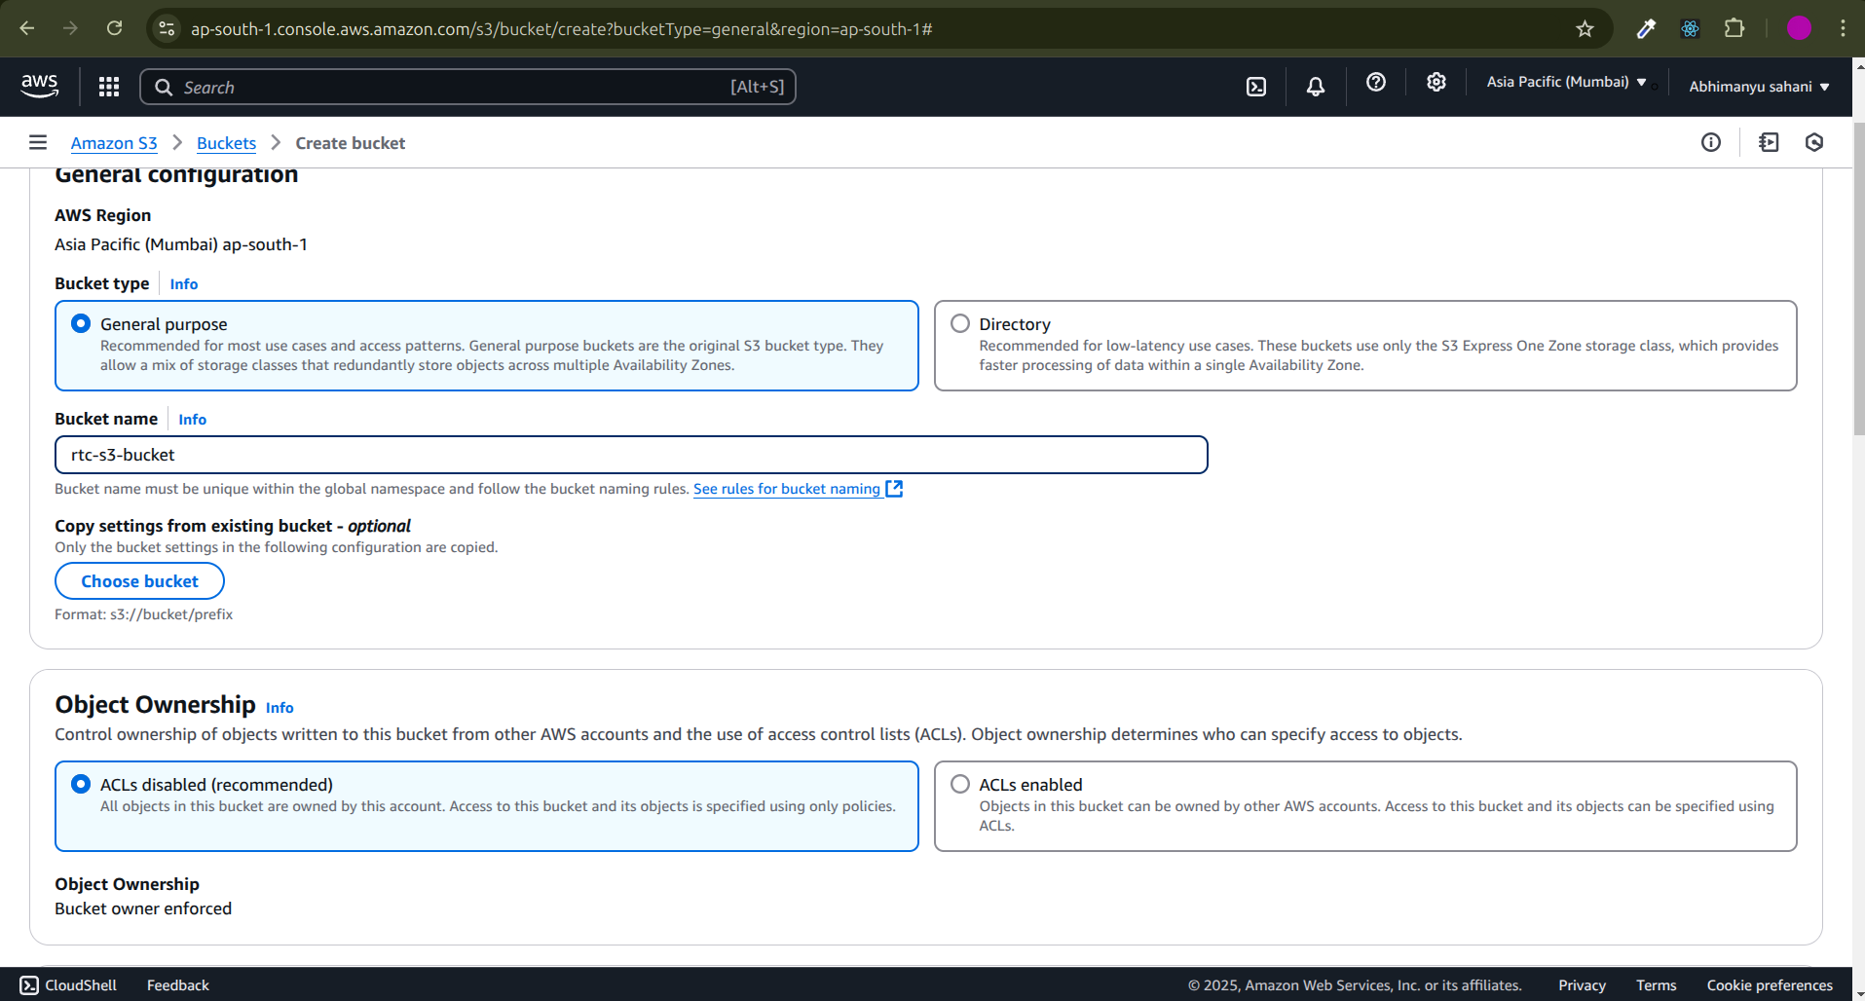The height and width of the screenshot is (1001, 1865).
Task: Open See rules for bucket naming link
Action: (x=787, y=489)
